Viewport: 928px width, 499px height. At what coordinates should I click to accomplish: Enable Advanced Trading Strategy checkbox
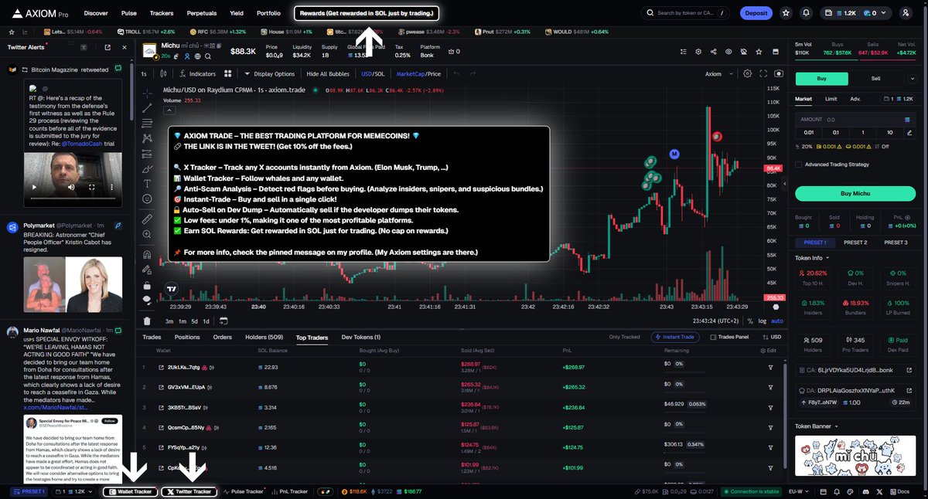point(798,164)
